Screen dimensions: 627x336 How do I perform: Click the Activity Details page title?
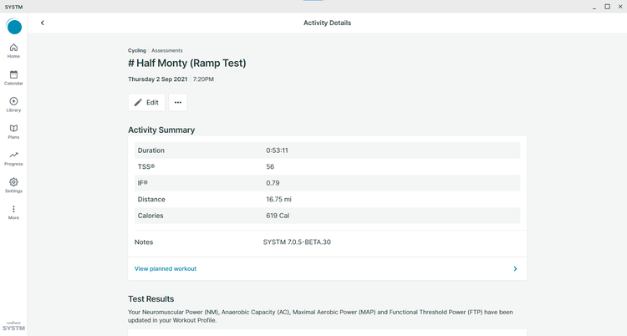[x=327, y=23]
